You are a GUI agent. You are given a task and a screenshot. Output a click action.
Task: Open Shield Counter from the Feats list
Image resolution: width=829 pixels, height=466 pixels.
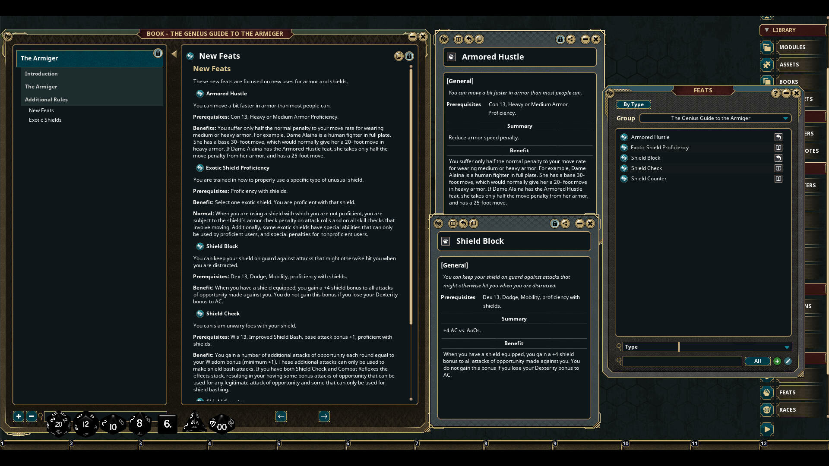pyautogui.click(x=649, y=178)
